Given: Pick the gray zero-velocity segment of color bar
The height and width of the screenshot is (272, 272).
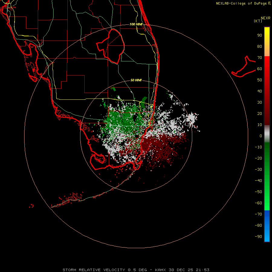Looking at the screenshot, I should tap(267, 134).
